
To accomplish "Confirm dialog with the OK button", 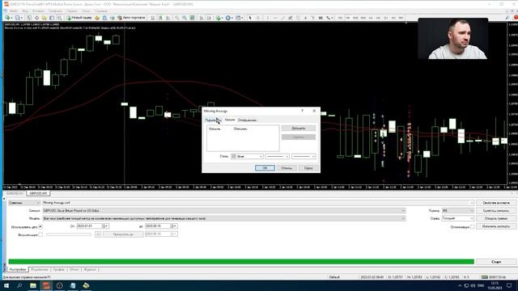I will pyautogui.click(x=265, y=168).
